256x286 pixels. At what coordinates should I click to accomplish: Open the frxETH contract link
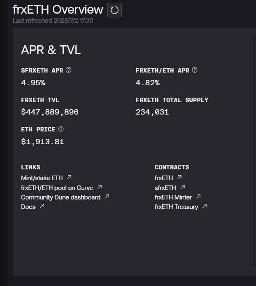coord(163,178)
